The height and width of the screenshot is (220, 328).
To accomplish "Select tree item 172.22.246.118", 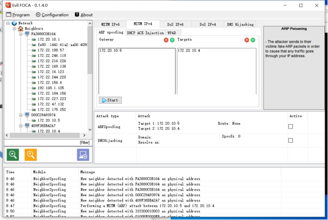I will [x=52, y=55].
